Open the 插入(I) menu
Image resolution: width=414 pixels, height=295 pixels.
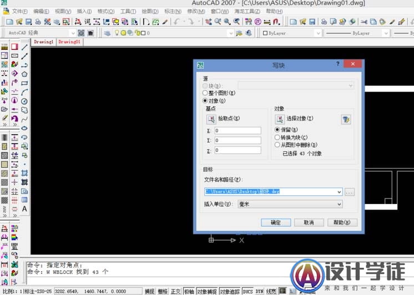(x=84, y=11)
